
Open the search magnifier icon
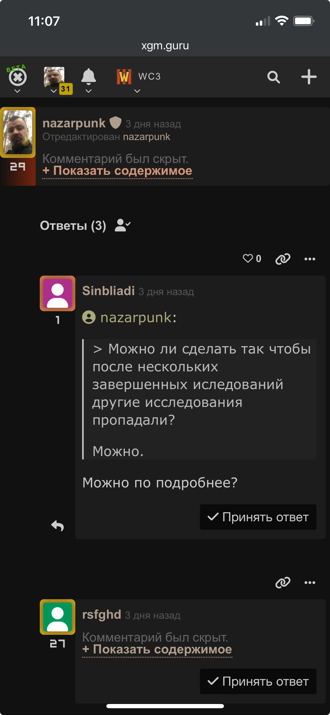(274, 77)
